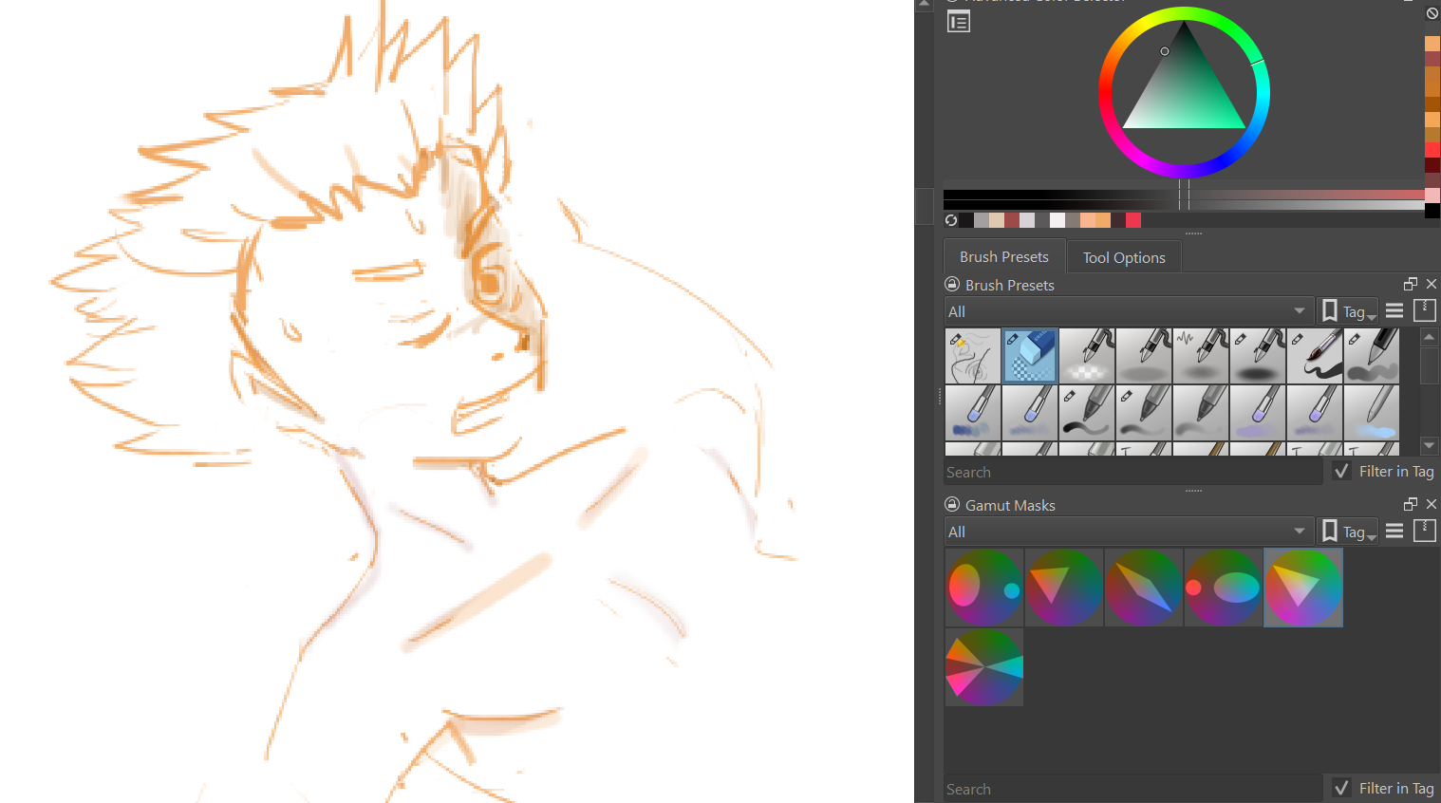The image size is (1441, 803).
Task: Pick the white swatch in the bottom patch row
Action: pos(1057,220)
